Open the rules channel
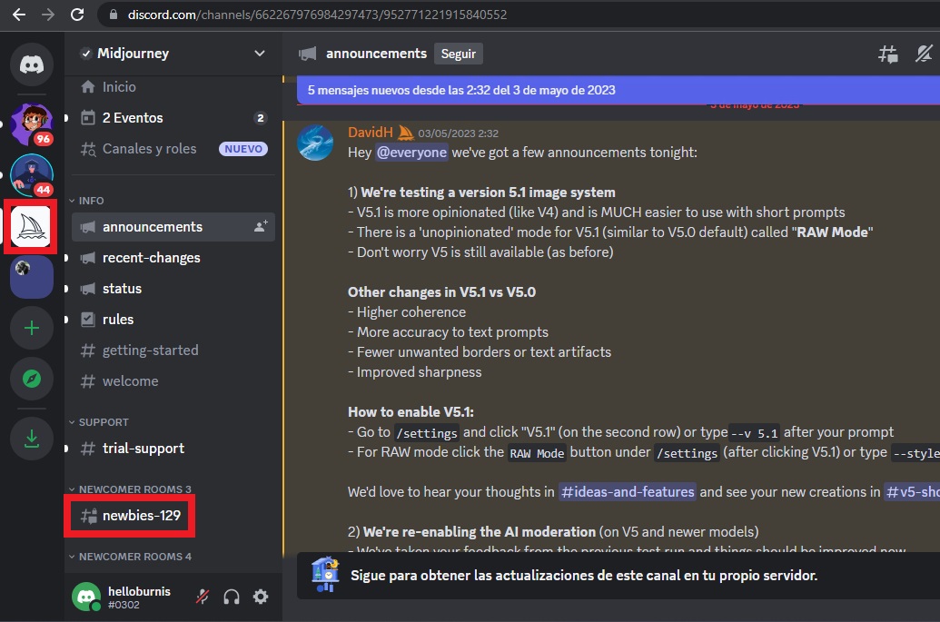Image resolution: width=940 pixels, height=622 pixels. point(173,320)
